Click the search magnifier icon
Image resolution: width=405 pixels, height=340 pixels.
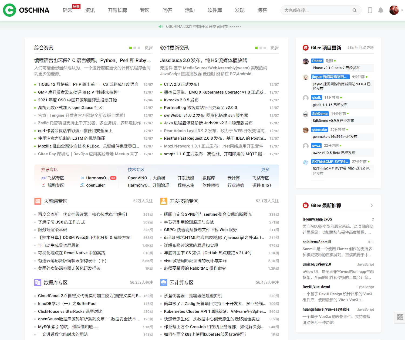[355, 10]
